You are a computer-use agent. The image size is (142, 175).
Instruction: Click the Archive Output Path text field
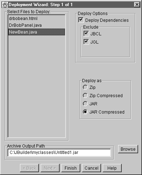(x=59, y=152)
